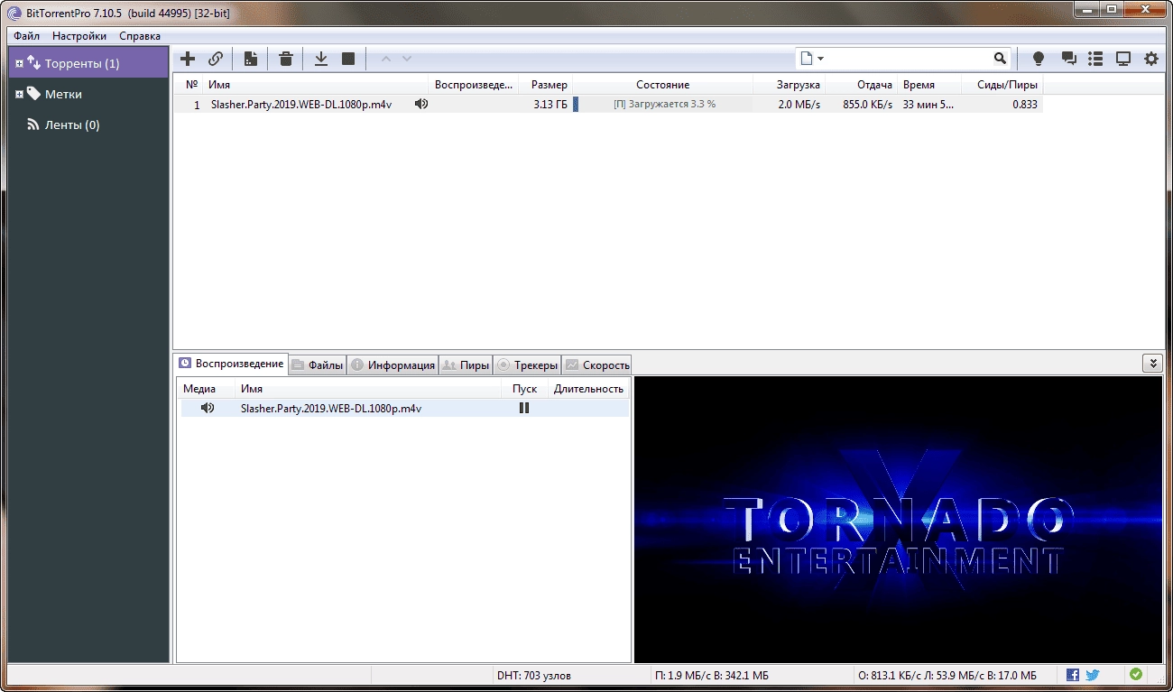
Task: Sort by Загрузка column header
Action: coord(789,85)
